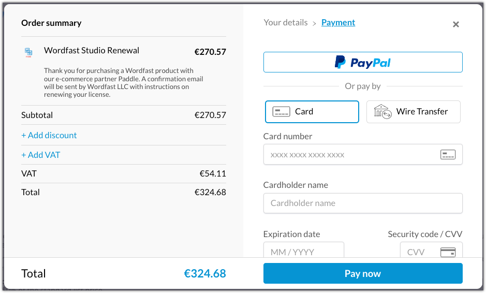Click the bank icon in Wire Transfer
The image size is (486, 293).
point(383,112)
